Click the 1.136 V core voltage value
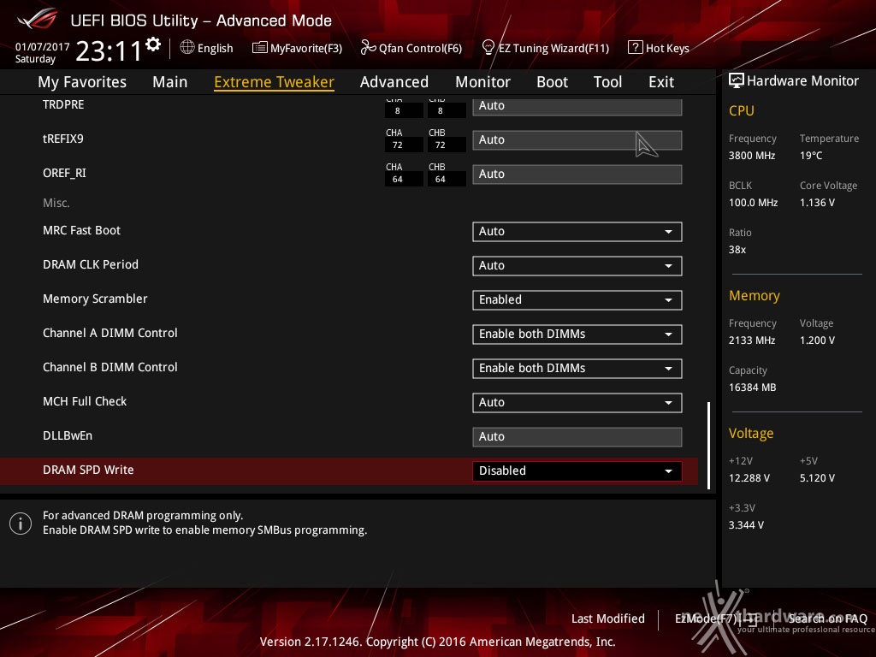This screenshot has height=657, width=876. point(817,202)
